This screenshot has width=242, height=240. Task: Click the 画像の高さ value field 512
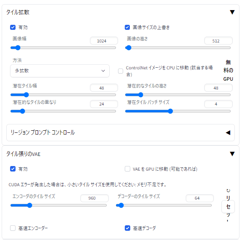pyautogui.click(x=218, y=41)
